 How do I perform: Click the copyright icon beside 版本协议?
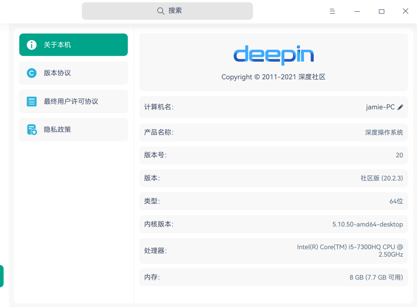32,73
